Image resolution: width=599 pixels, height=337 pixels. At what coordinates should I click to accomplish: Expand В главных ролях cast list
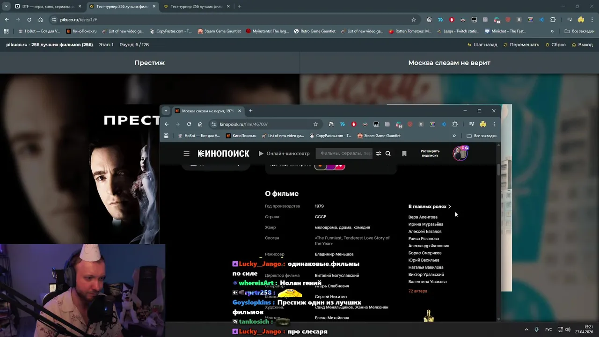(x=430, y=206)
